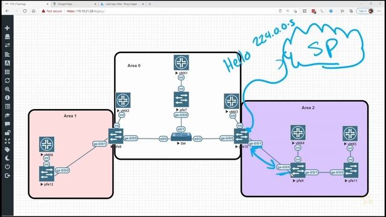Click the pfe8 forwarding node
The height and width of the screenshot is (217, 386).
pyautogui.click(x=116, y=136)
